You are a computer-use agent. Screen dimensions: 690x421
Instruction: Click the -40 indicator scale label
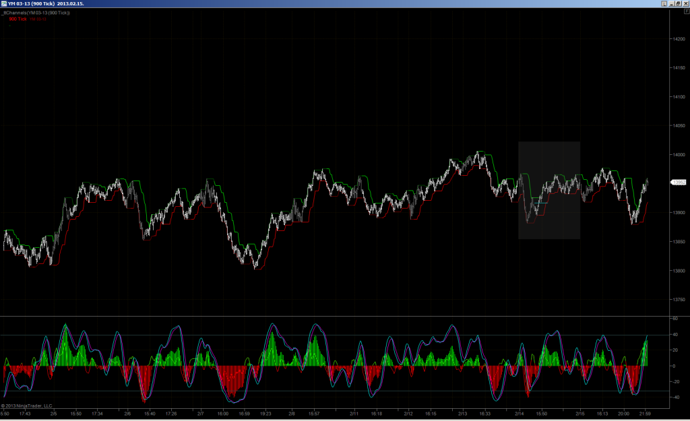675,397
